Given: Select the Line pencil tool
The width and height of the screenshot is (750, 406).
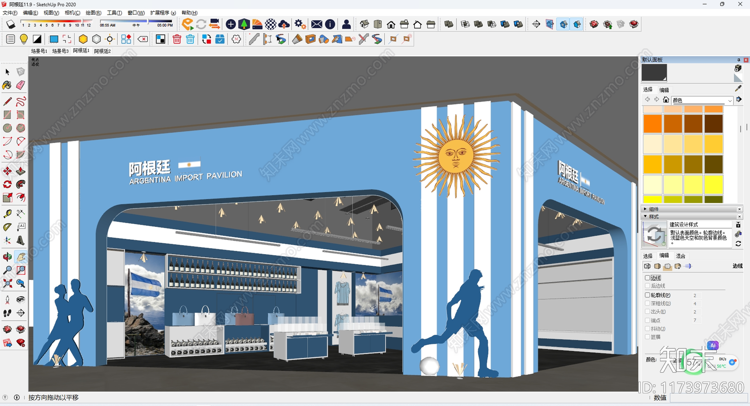Looking at the screenshot, I should click(7, 101).
